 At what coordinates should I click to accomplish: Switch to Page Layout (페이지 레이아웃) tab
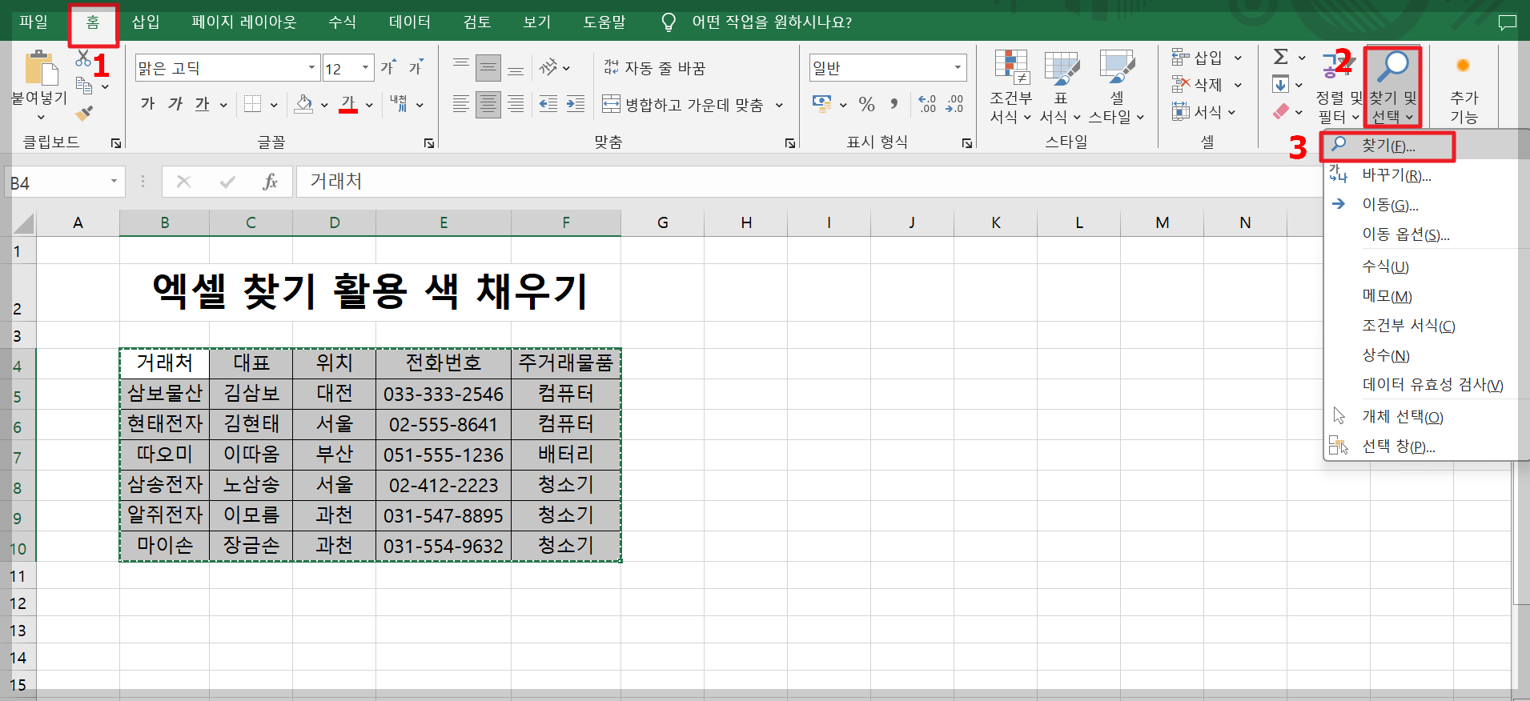coord(244,22)
